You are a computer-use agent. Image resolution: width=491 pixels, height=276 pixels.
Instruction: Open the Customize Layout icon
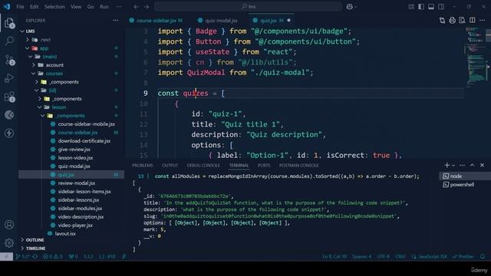(411, 7)
